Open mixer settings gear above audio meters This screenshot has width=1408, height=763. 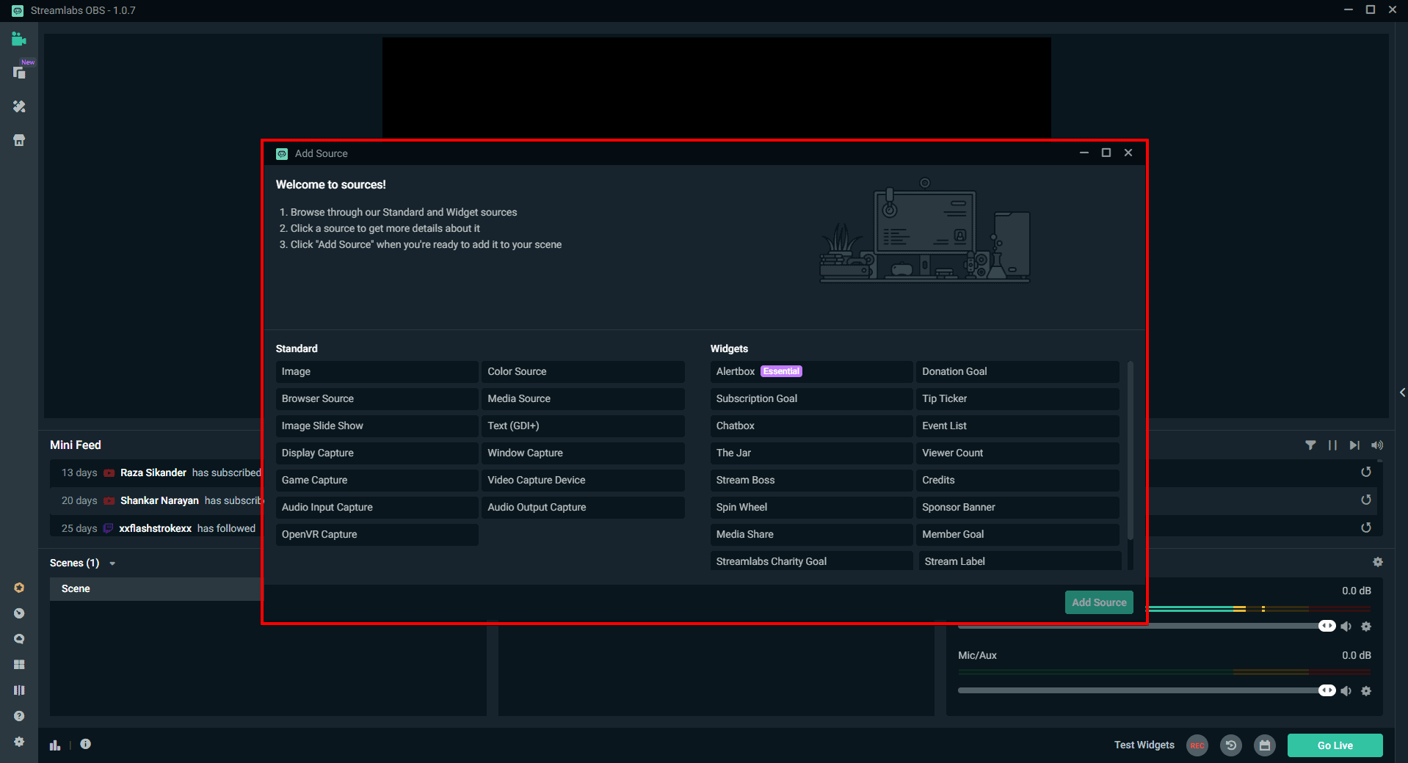(1378, 562)
